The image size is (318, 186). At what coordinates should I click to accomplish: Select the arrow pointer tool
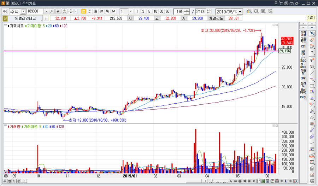312,34
